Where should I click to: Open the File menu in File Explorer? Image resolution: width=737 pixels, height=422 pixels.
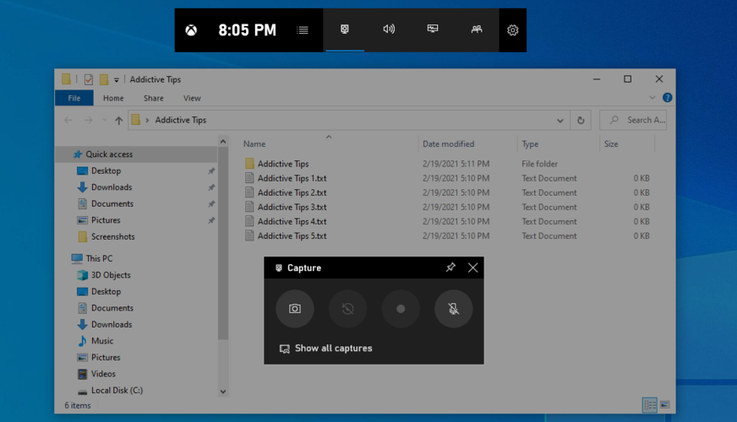pyautogui.click(x=74, y=98)
